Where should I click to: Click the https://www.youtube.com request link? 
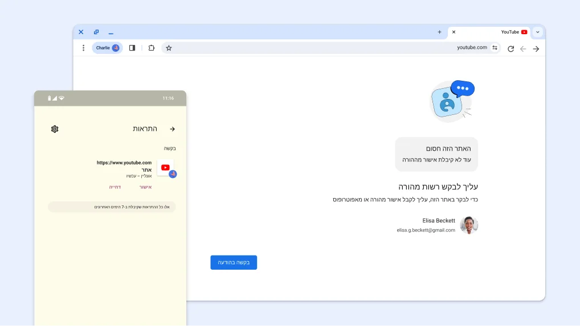coord(124,163)
